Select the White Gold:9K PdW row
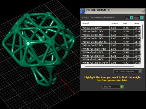The width and height of the screenshot is (146, 109). click(x=111, y=49)
